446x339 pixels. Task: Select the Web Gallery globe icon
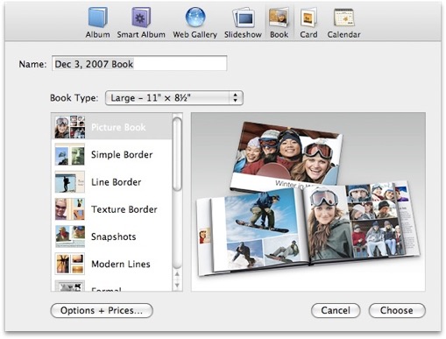pos(195,18)
